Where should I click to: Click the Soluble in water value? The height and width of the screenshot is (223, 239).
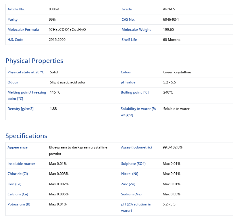click(176, 109)
